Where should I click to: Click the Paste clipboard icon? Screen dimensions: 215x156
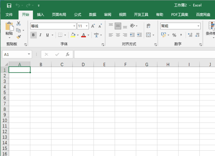(x=9, y=26)
